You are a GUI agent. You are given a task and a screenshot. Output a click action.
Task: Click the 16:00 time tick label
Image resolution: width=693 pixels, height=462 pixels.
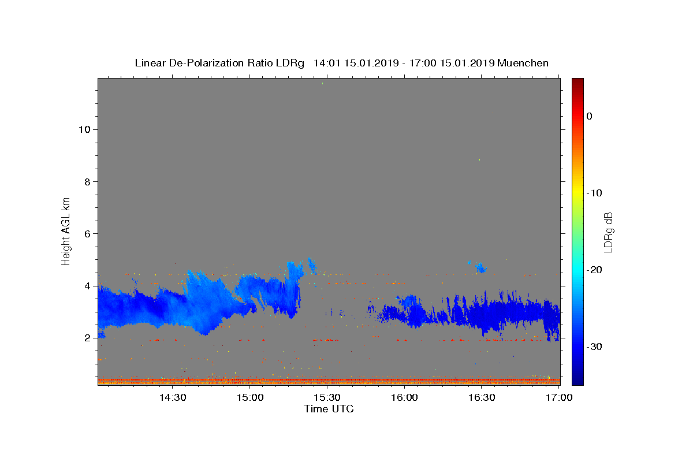[405, 397]
